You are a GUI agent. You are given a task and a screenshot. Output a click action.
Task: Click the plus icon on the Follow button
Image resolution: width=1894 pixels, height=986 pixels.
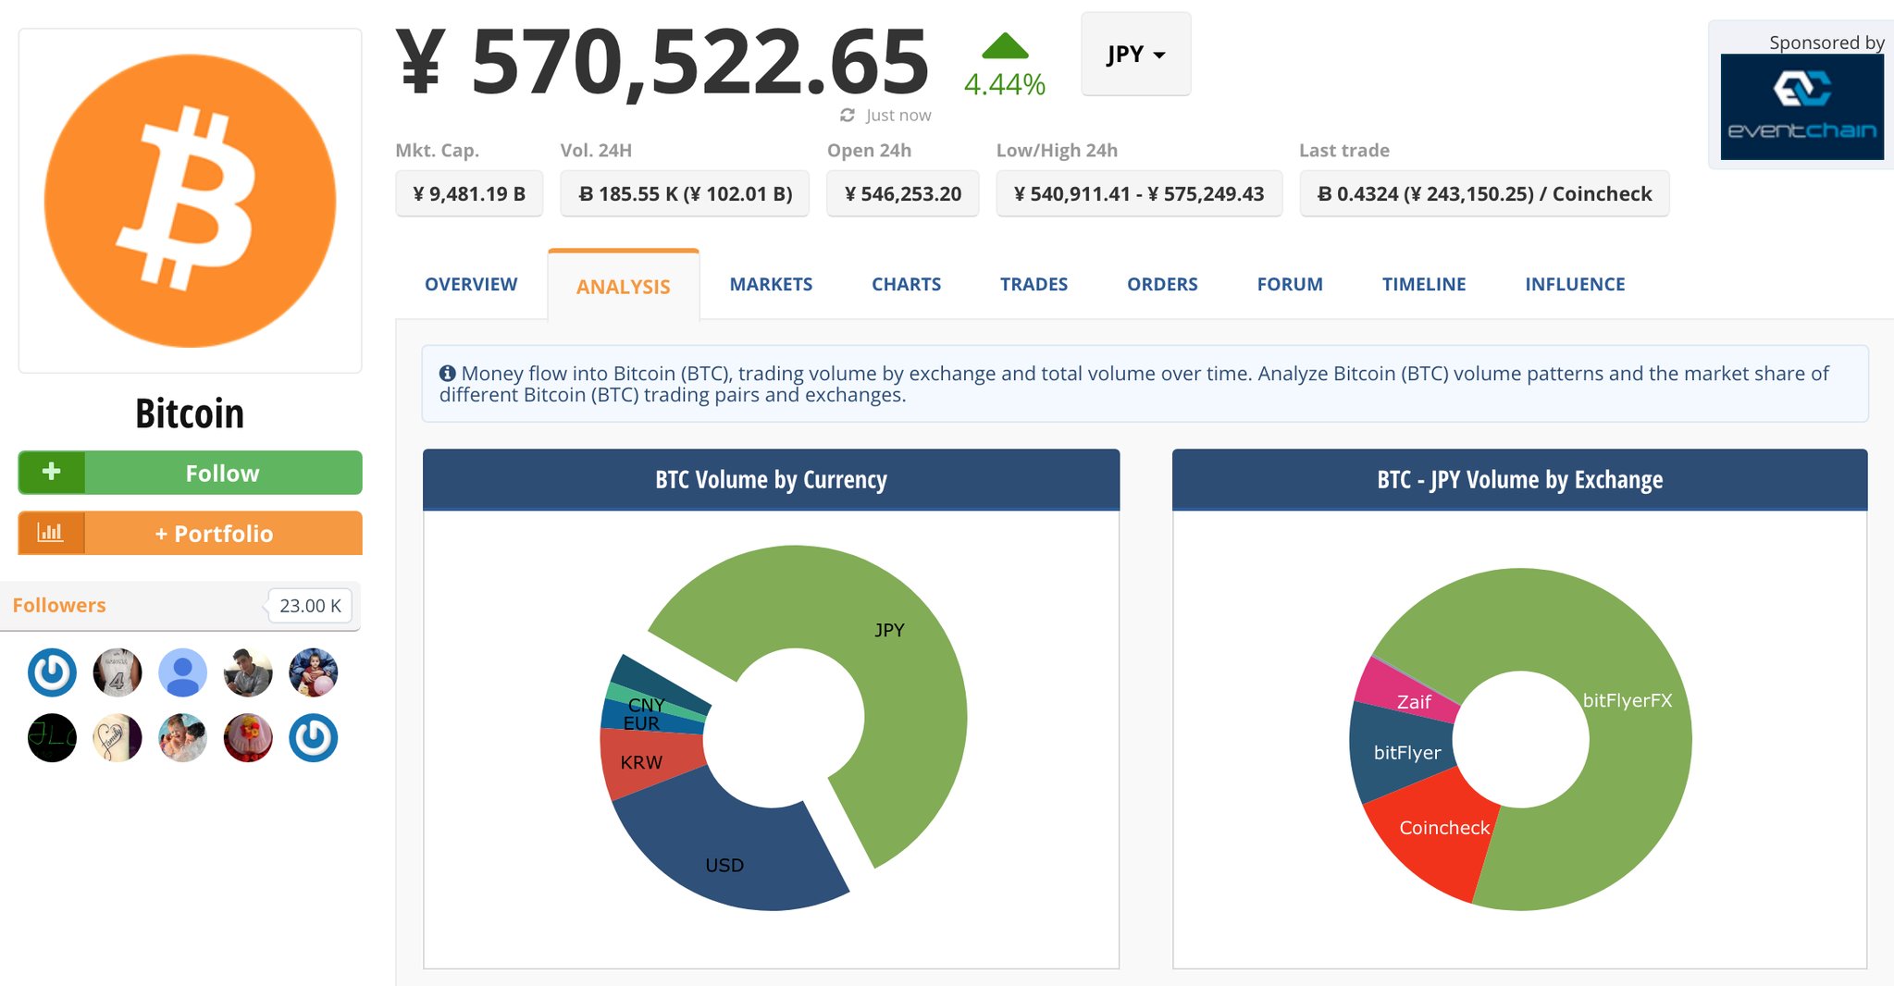click(52, 472)
